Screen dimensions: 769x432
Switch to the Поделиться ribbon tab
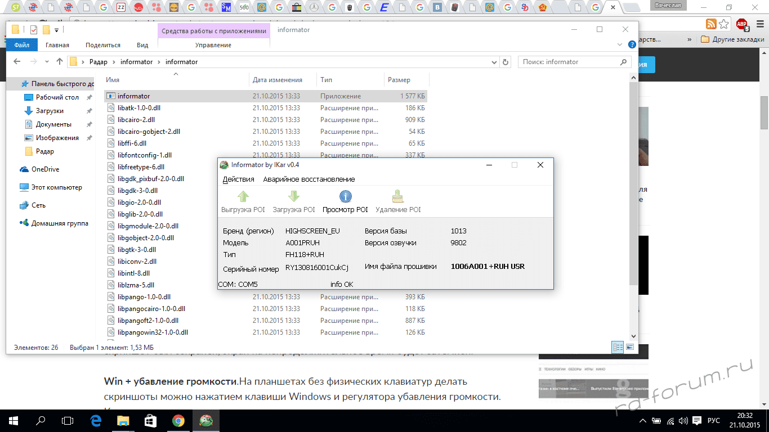click(x=103, y=45)
